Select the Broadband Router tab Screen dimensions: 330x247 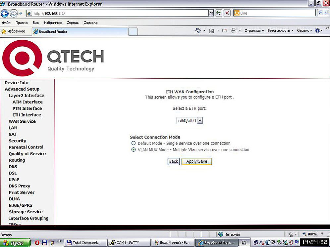click(x=80, y=31)
